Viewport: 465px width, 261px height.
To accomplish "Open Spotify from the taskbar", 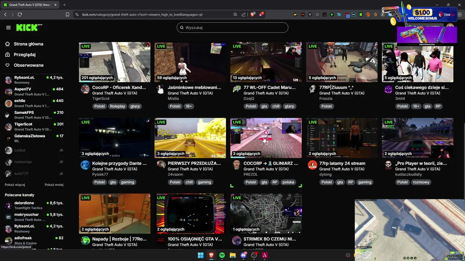I will (x=222, y=255).
